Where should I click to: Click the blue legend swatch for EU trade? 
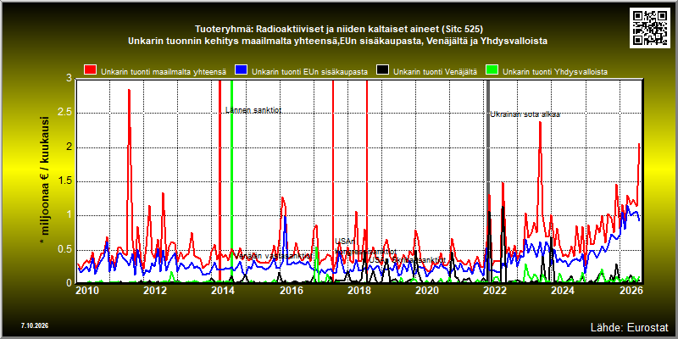tap(241, 70)
